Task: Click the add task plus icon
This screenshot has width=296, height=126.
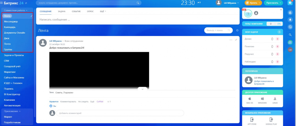Action: point(279,32)
